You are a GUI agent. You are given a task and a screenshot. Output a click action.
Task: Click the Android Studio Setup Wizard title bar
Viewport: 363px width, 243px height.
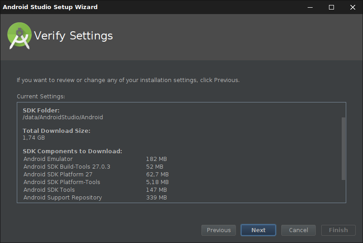[x=136, y=7]
